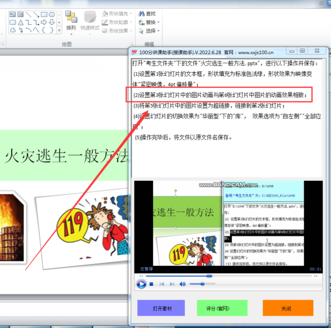Select the scribble shape

[x=21, y=30]
